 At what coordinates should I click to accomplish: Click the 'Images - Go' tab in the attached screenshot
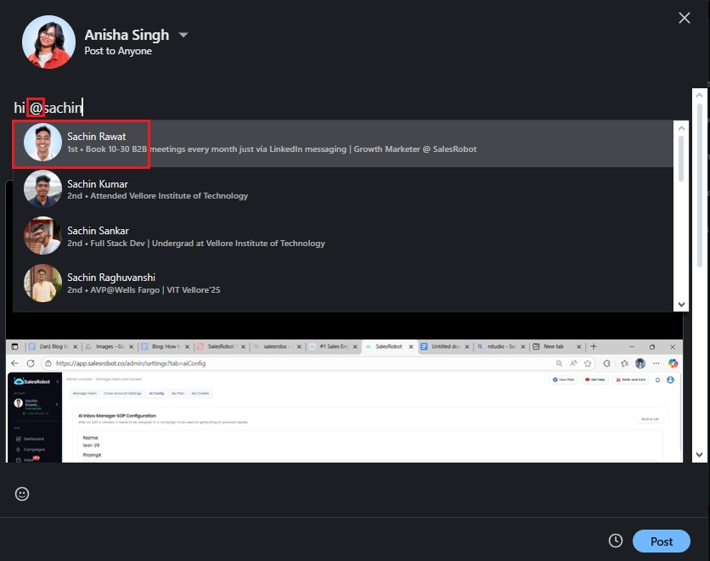[109, 346]
